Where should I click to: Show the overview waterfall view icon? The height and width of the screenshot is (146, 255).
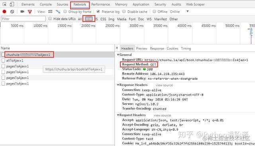(58, 12)
